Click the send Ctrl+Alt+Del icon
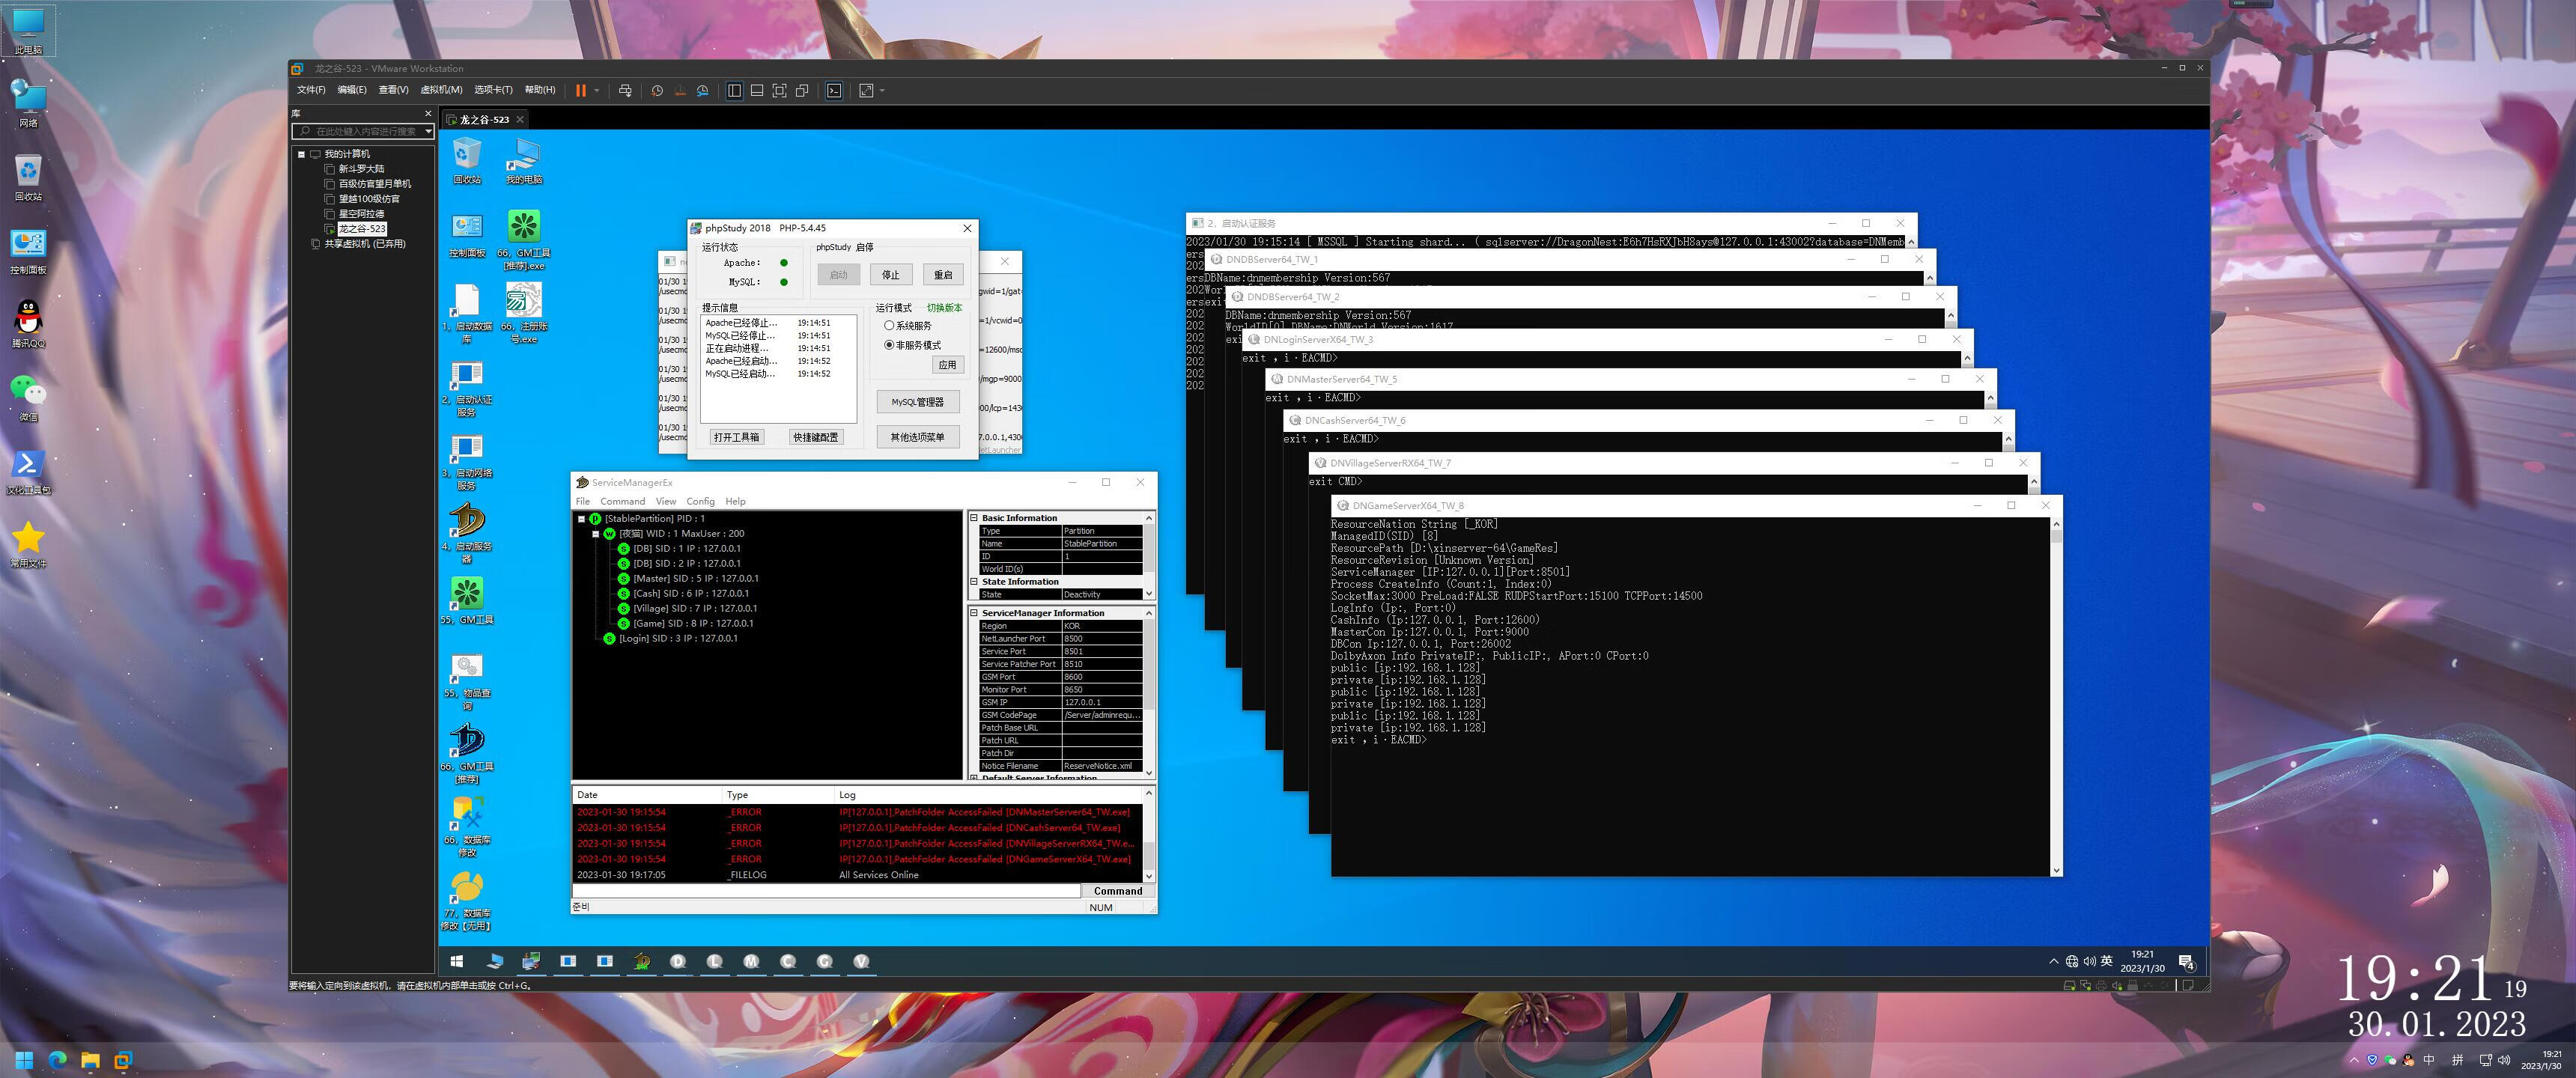 click(625, 91)
